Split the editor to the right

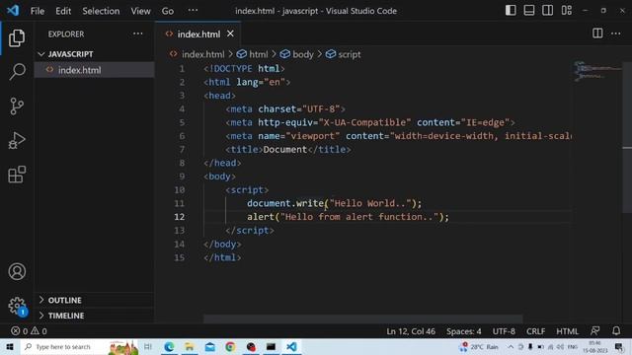tap(597, 34)
